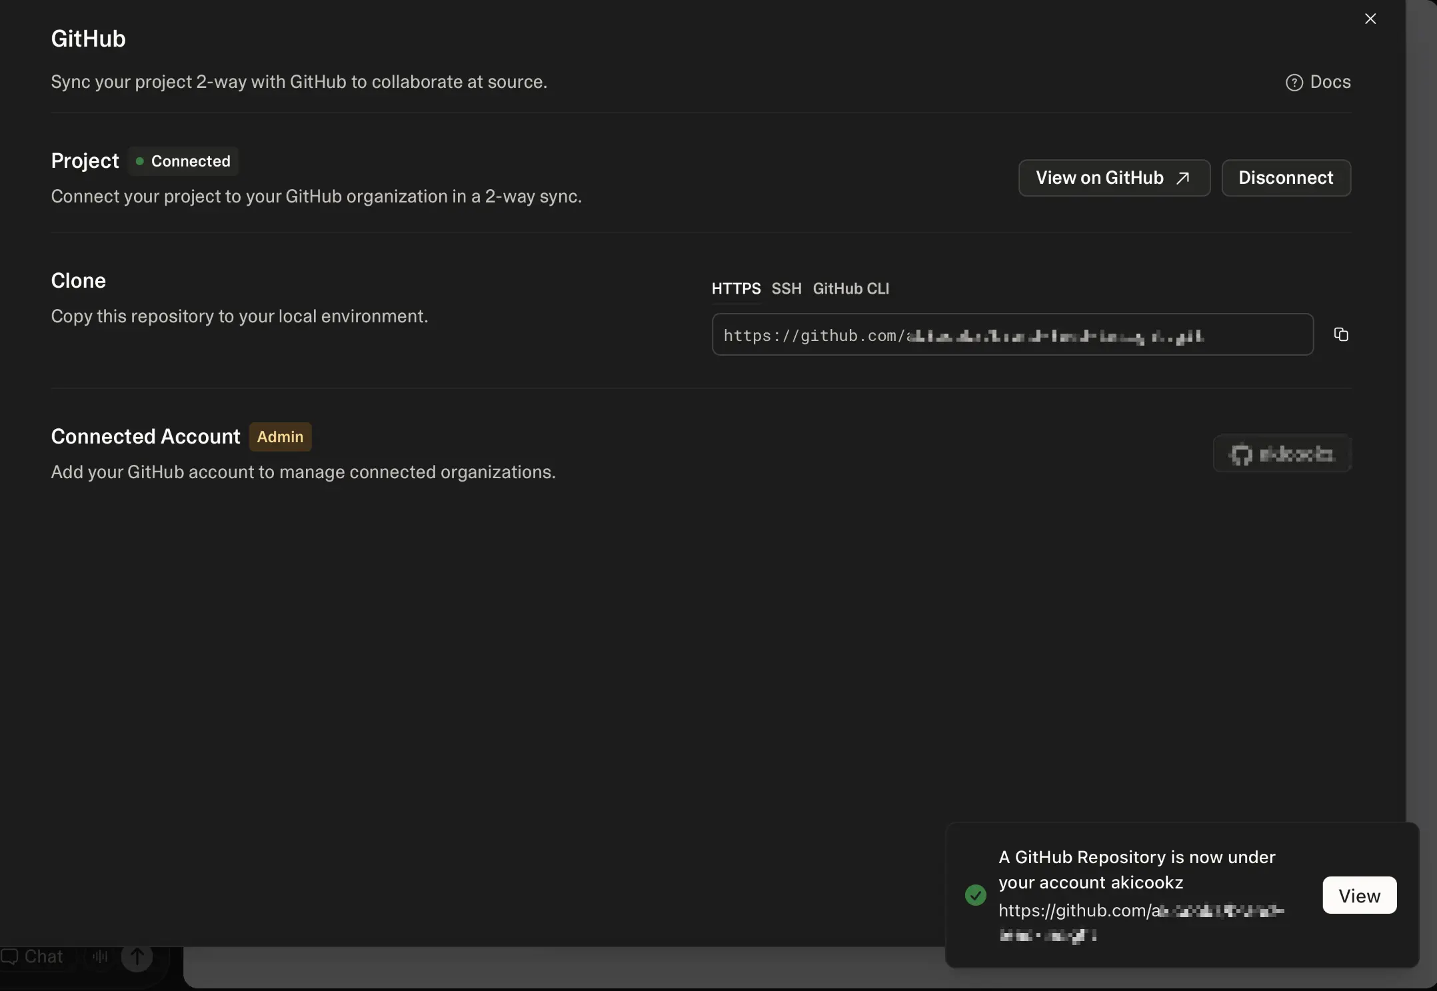Click the green checkmark in the notification toast
Image resolution: width=1437 pixels, height=991 pixels.
[974, 895]
